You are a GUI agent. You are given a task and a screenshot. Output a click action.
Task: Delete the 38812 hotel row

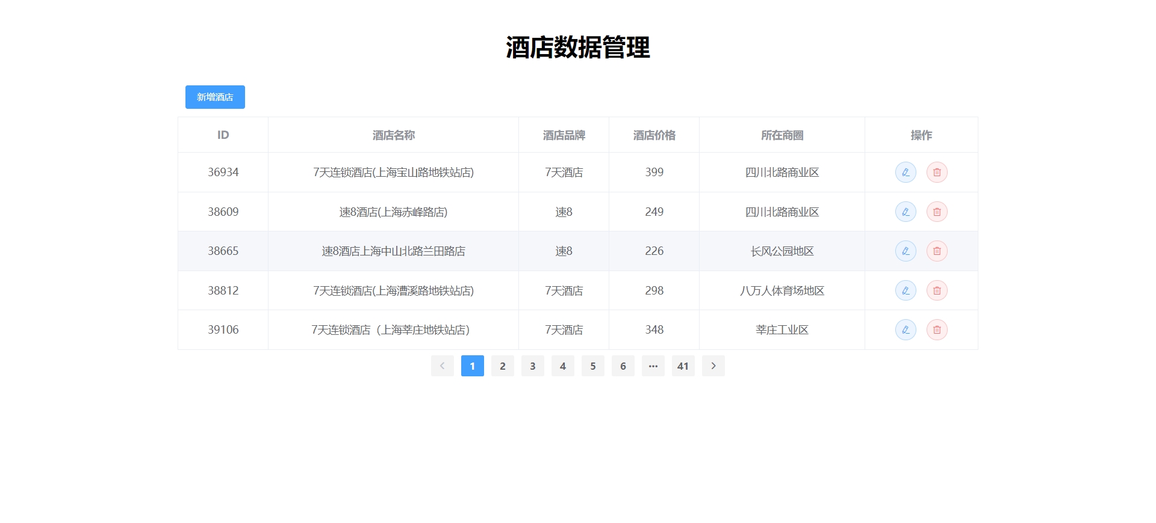tap(937, 290)
